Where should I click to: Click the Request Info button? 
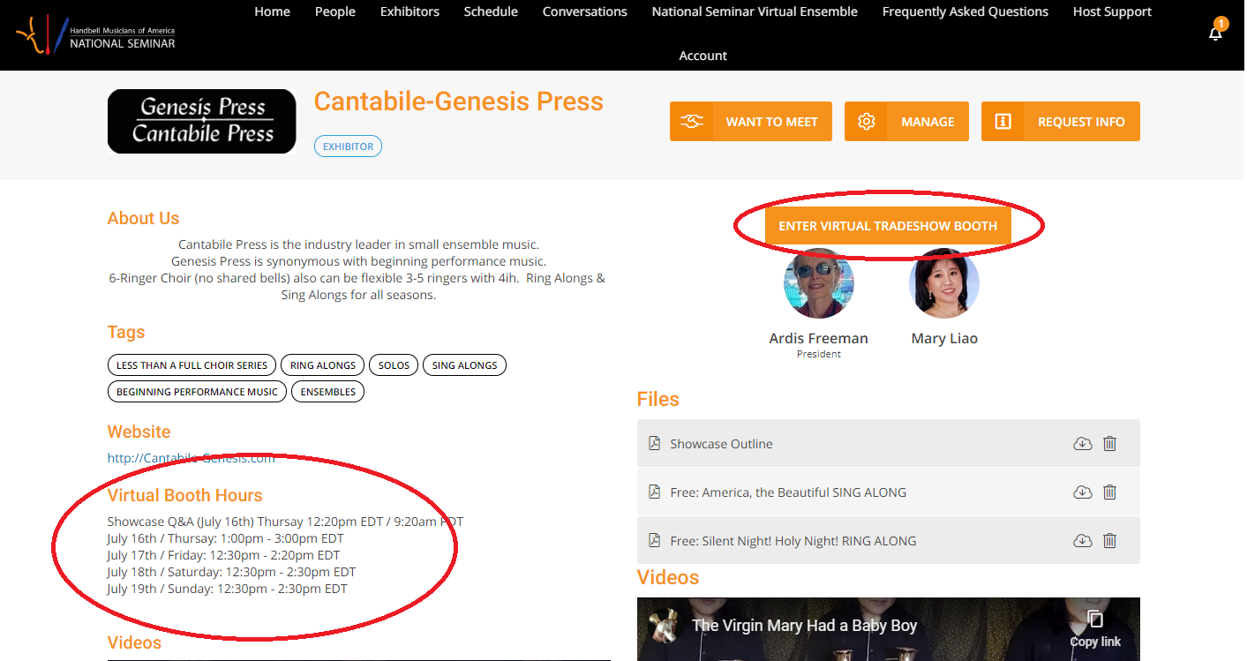1060,122
